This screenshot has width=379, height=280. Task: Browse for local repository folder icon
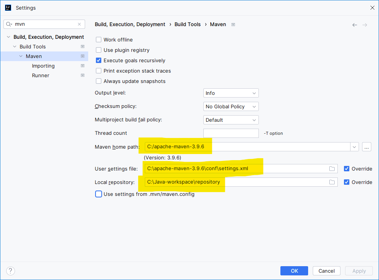tap(332, 182)
